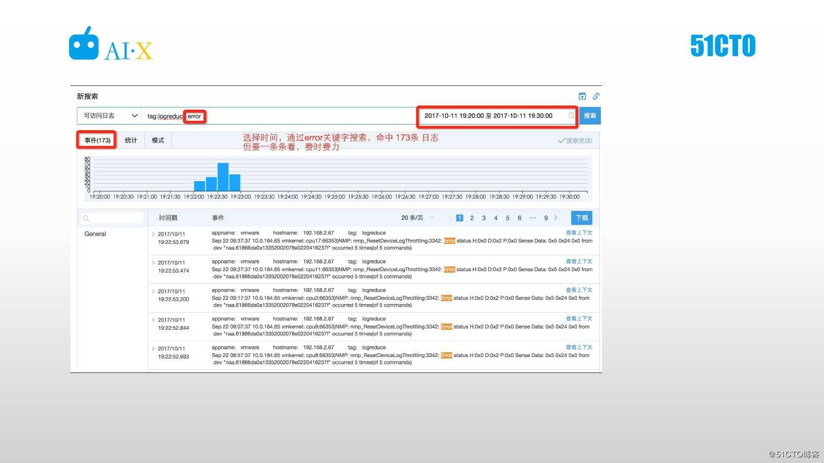Image resolution: width=824 pixels, height=463 pixels.
Task: Go to previous page with left chevron
Action: tap(450, 218)
